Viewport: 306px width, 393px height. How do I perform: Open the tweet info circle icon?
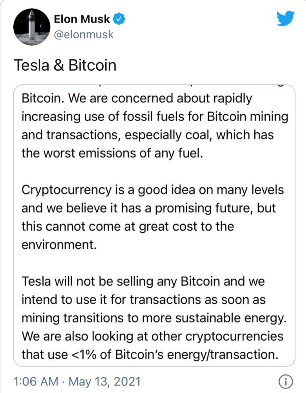point(285,381)
